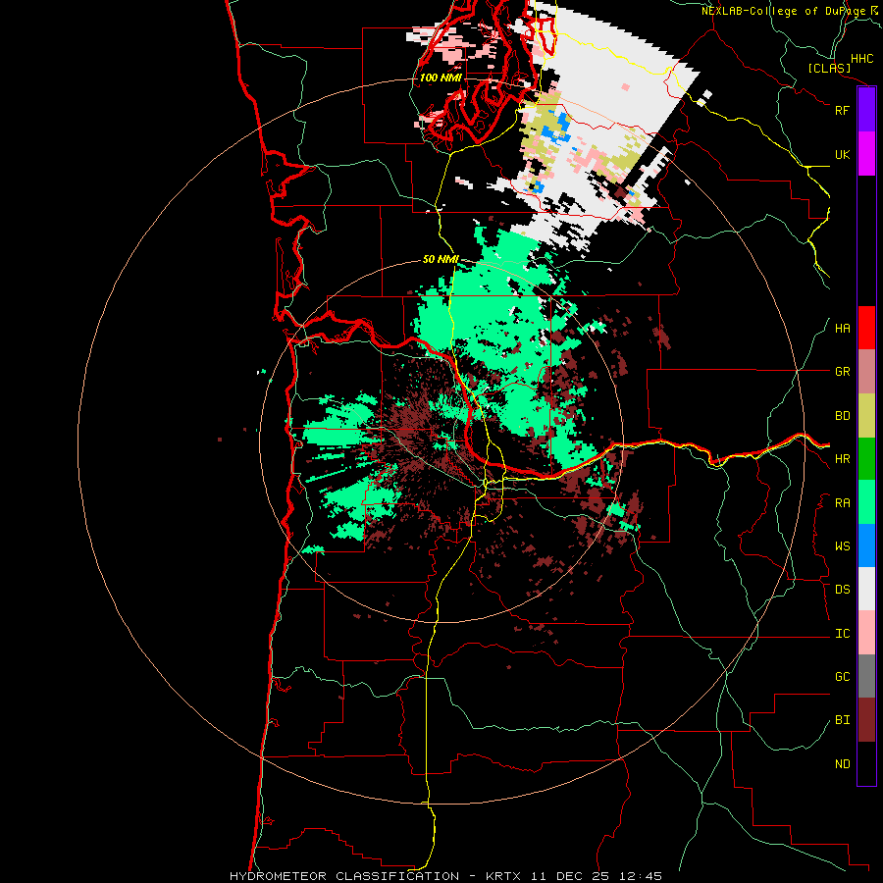The height and width of the screenshot is (883, 883).
Task: Click the RA legend label
Action: pyautogui.click(x=843, y=503)
